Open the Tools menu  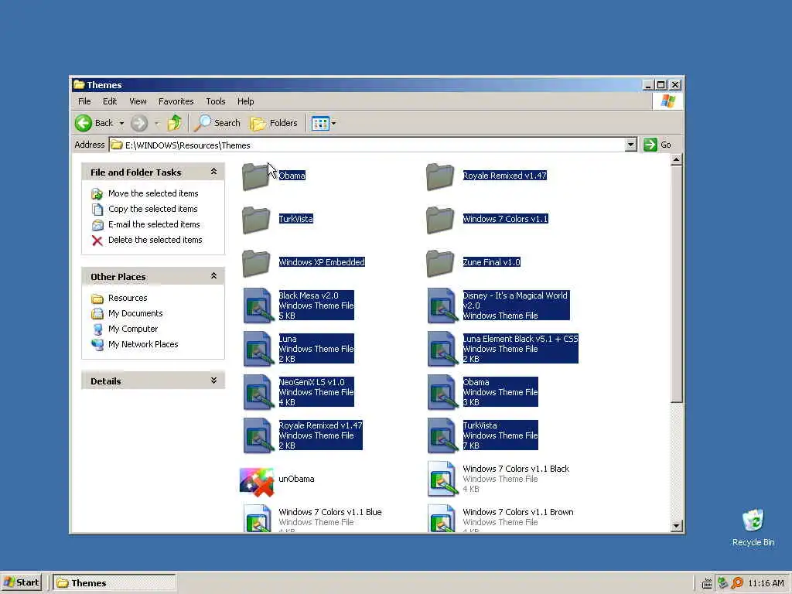(216, 101)
